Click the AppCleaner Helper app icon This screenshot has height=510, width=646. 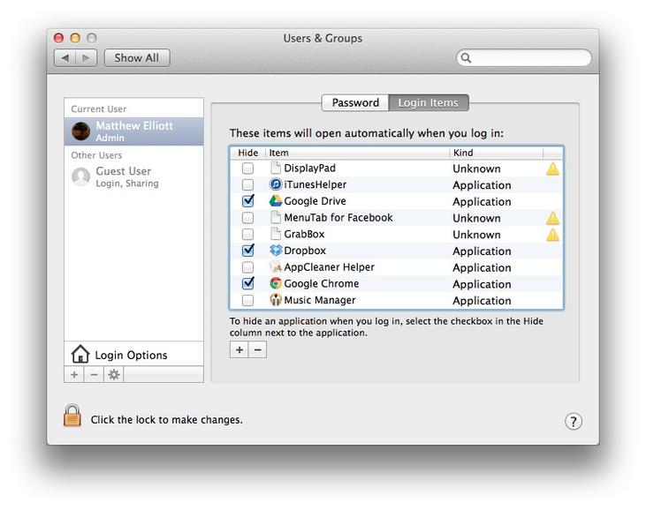click(275, 267)
